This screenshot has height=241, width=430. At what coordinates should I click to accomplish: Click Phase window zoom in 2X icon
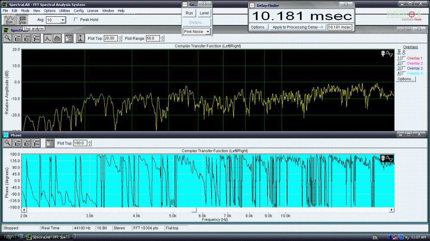click(17, 143)
